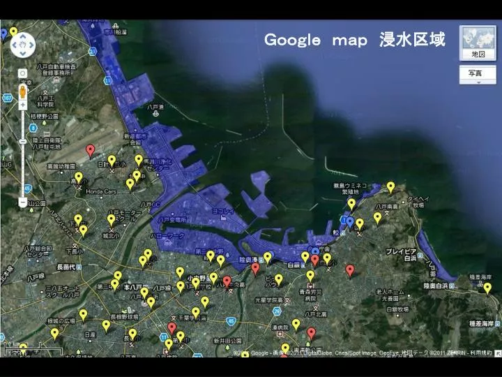Click the yellow marker at 日計ヶ丘小
The height and width of the screenshot is (377, 502).
[x=112, y=161]
